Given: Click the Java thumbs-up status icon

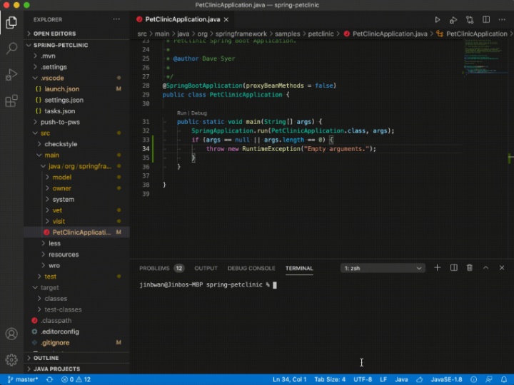Looking at the screenshot, I should click(x=419, y=379).
